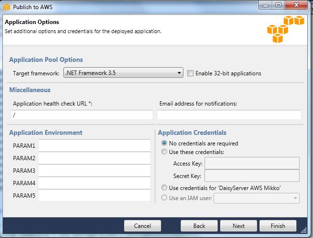Screen dimensions: 313x238
Task: Click Finish to complete publishing
Action: pyautogui.click(x=277, y=226)
